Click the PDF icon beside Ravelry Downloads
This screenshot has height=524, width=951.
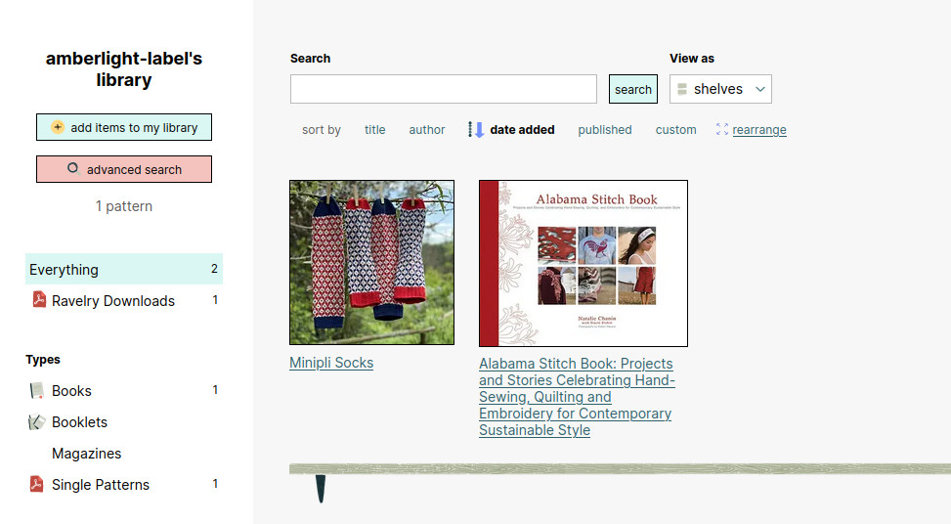click(39, 299)
